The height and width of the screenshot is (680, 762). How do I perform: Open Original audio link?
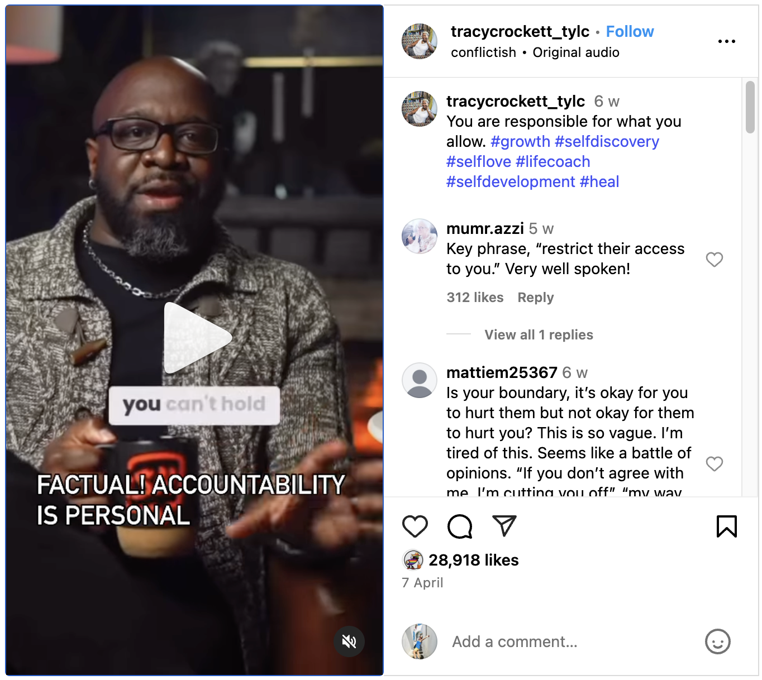coord(576,52)
